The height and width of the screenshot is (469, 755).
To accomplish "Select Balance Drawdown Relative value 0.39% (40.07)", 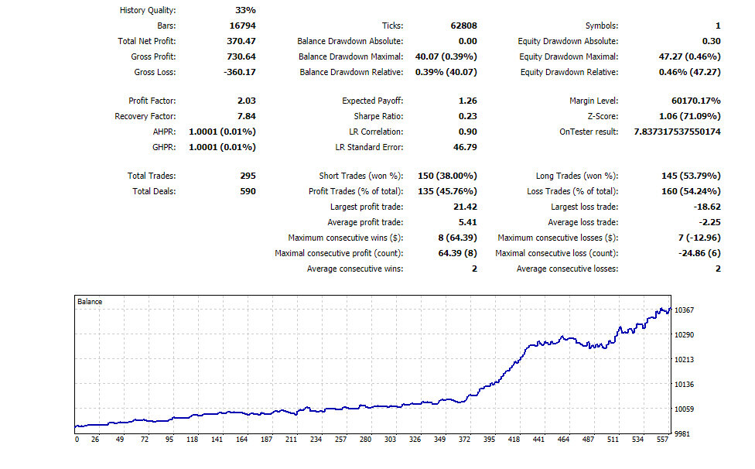I will pos(446,72).
